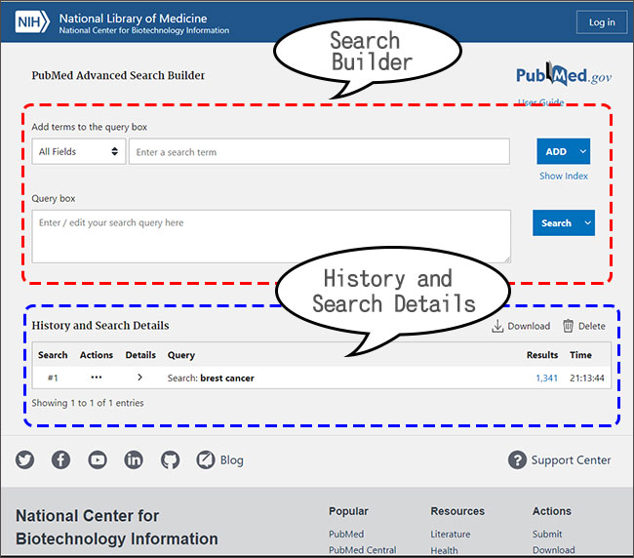
Task: Click the Time column header
Action: pyautogui.click(x=580, y=355)
